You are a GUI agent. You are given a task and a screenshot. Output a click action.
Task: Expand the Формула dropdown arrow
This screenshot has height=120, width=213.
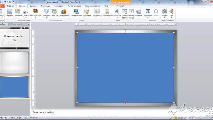[x=148, y=18]
